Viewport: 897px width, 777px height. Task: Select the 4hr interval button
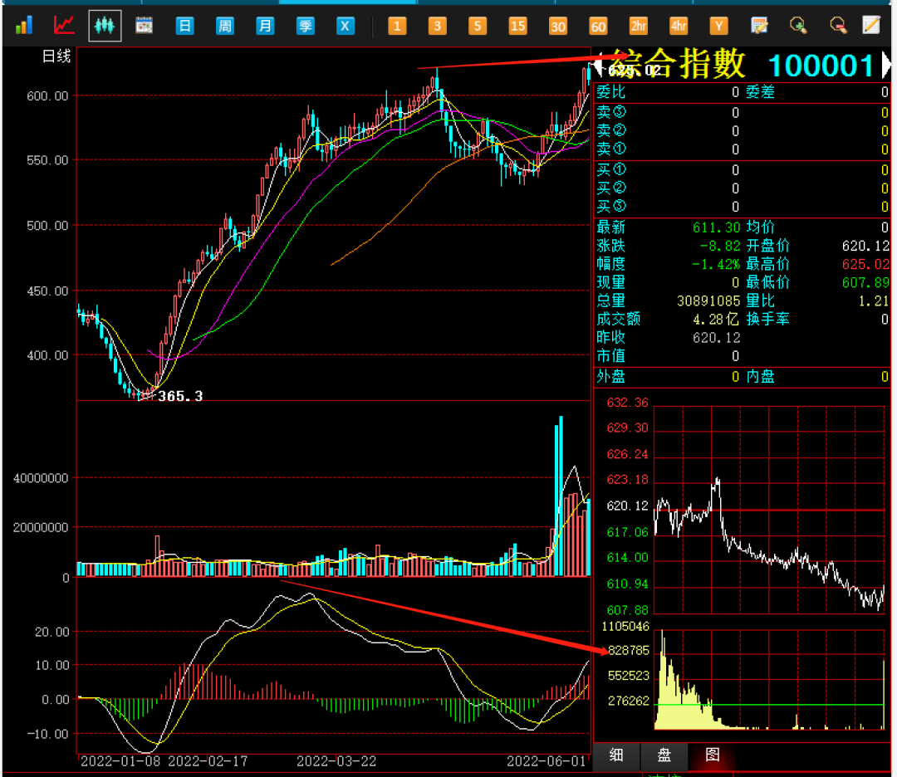coord(679,26)
